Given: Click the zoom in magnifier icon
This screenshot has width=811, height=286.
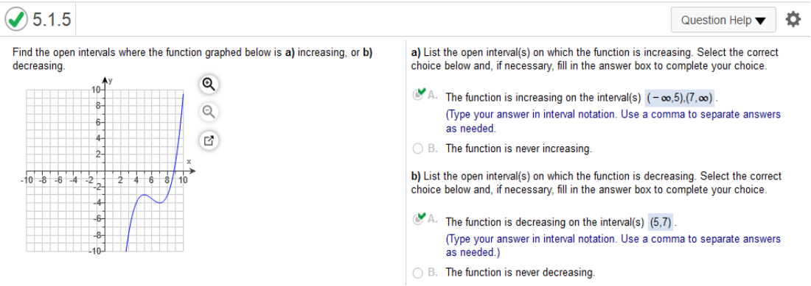Looking at the screenshot, I should pyautogui.click(x=209, y=84).
